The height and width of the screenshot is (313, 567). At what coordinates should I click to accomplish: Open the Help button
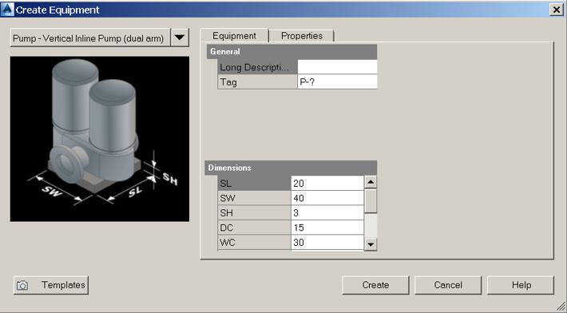click(521, 285)
